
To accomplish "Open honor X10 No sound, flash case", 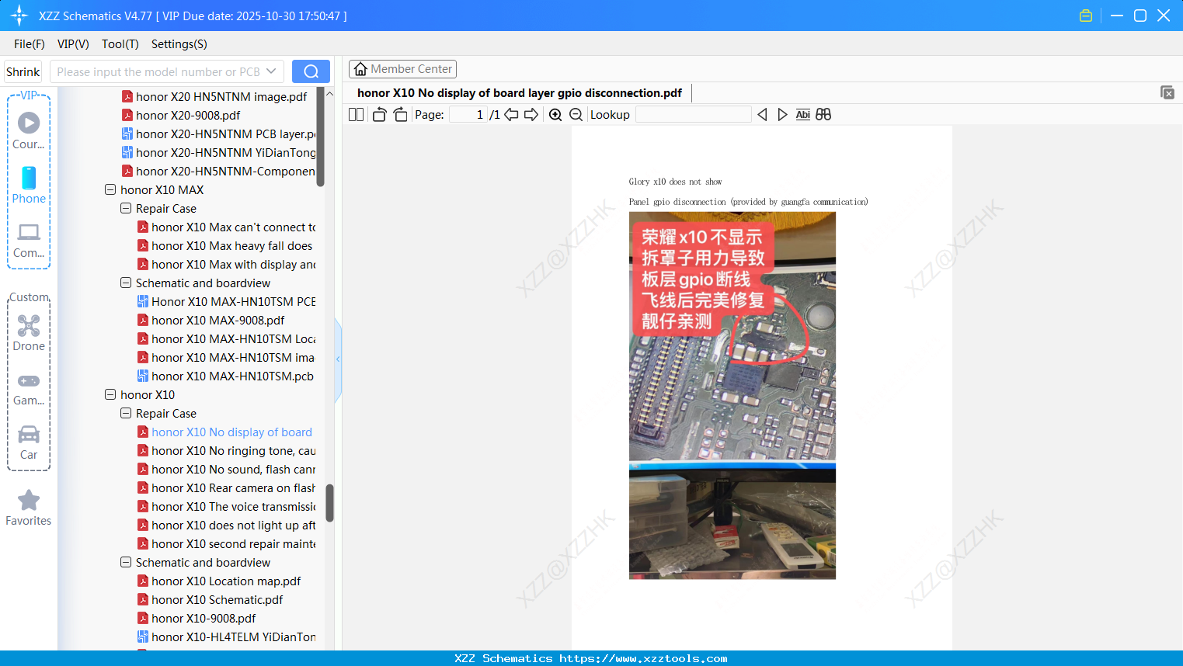I will coord(227,469).
